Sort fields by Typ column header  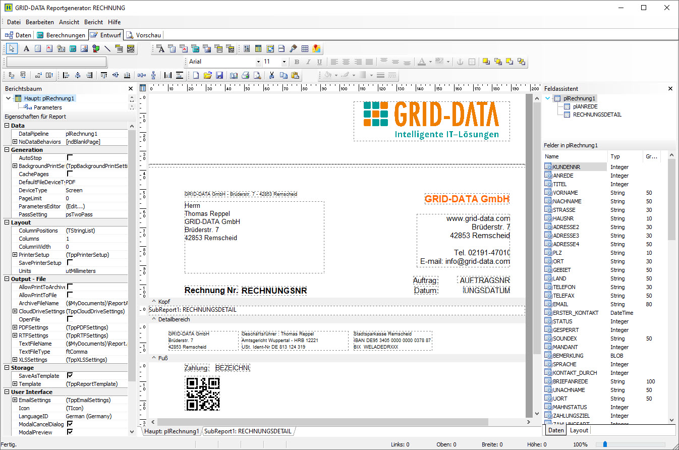pyautogui.click(x=625, y=156)
